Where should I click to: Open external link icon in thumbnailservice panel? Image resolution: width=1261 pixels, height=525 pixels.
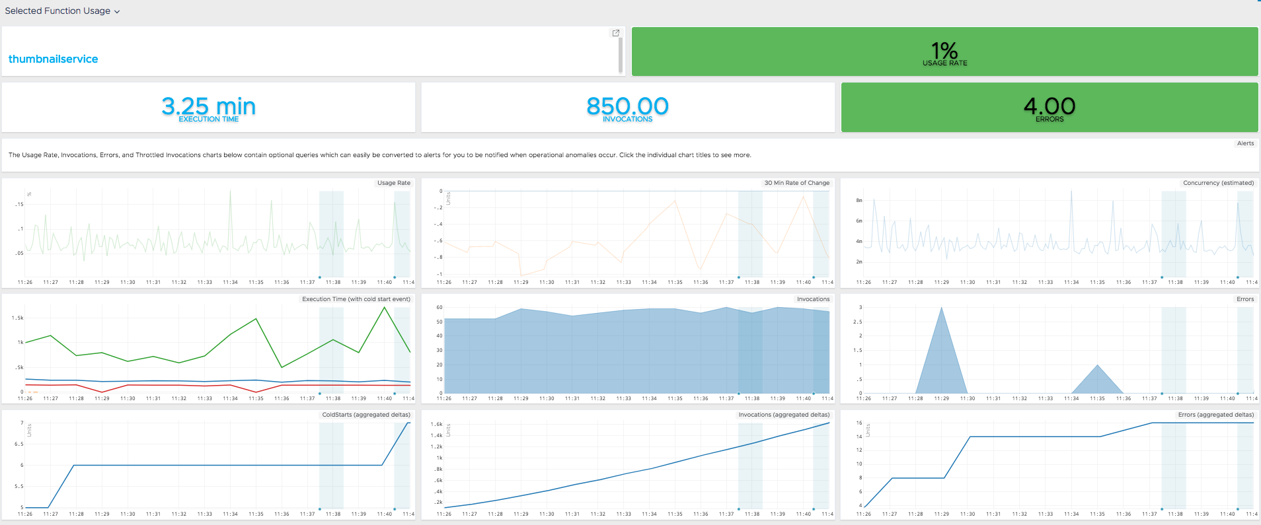(x=615, y=33)
